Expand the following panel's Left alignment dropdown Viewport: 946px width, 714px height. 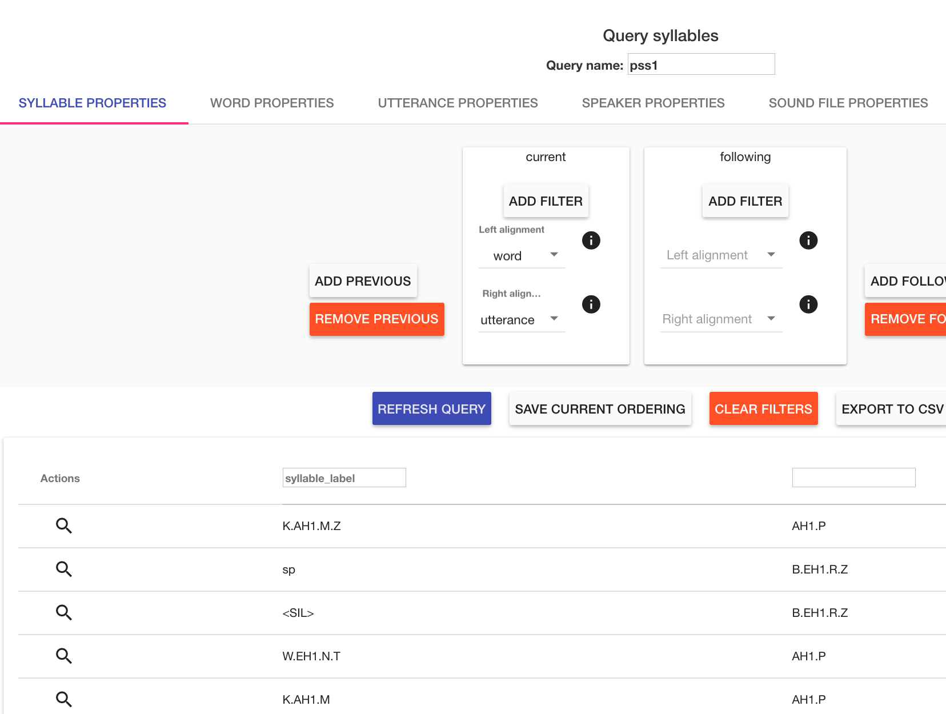[x=721, y=255]
